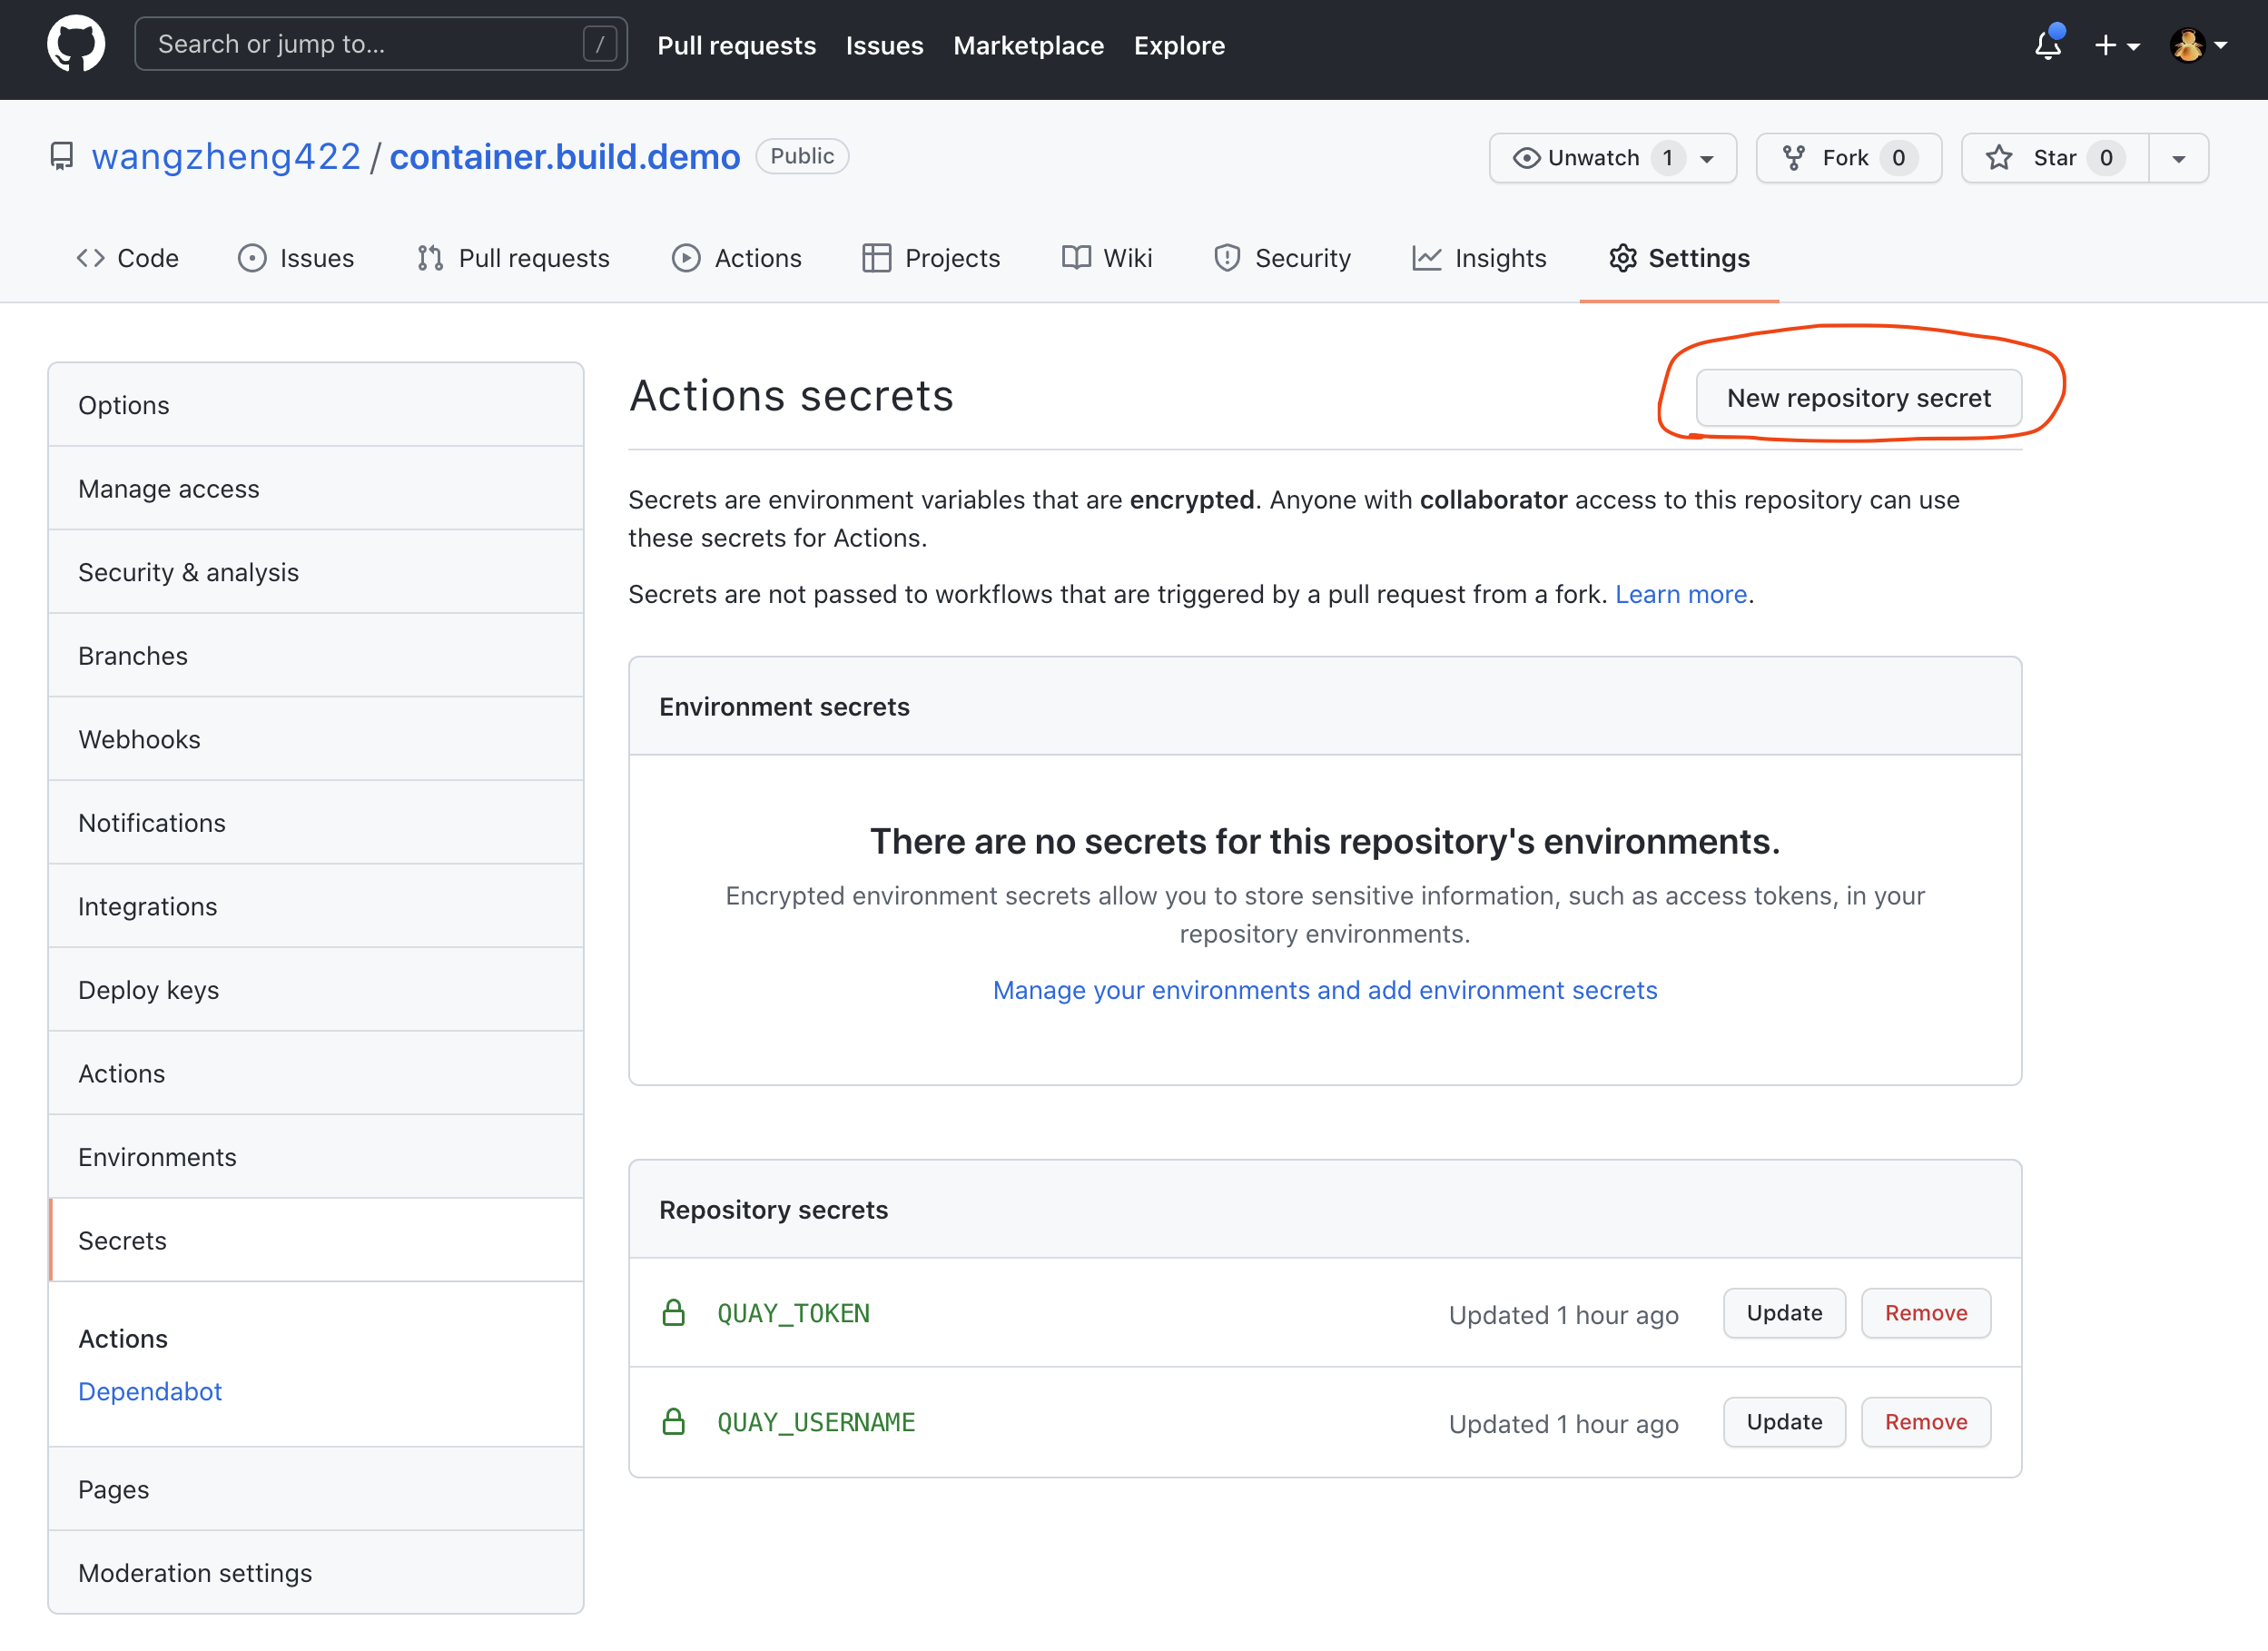The width and height of the screenshot is (2268, 1651).
Task: Open Manage your environments link
Action: (x=1324, y=990)
